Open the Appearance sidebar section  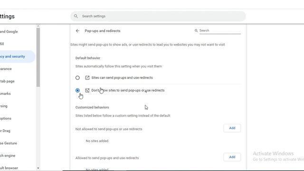point(6,69)
